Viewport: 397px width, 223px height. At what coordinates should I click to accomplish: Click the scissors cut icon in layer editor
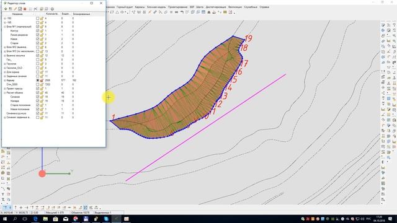[x=36, y=9]
